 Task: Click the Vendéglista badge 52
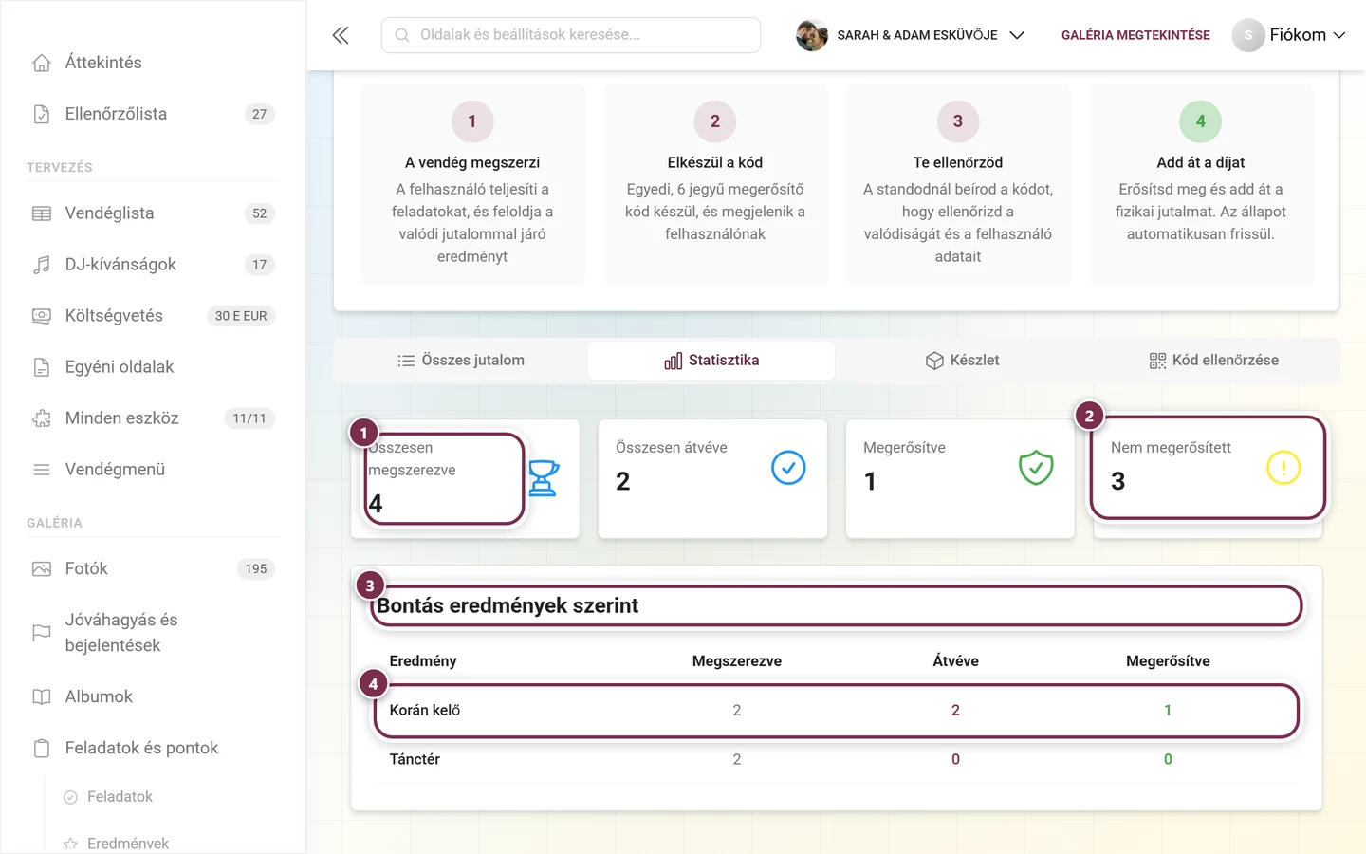pos(260,213)
